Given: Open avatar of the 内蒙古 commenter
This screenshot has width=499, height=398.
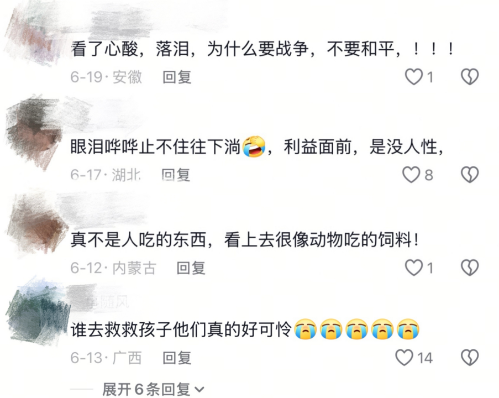Looking at the screenshot, I should (38, 223).
